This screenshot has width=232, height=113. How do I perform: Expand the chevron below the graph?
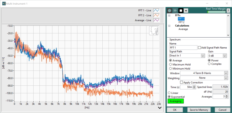click(160, 108)
